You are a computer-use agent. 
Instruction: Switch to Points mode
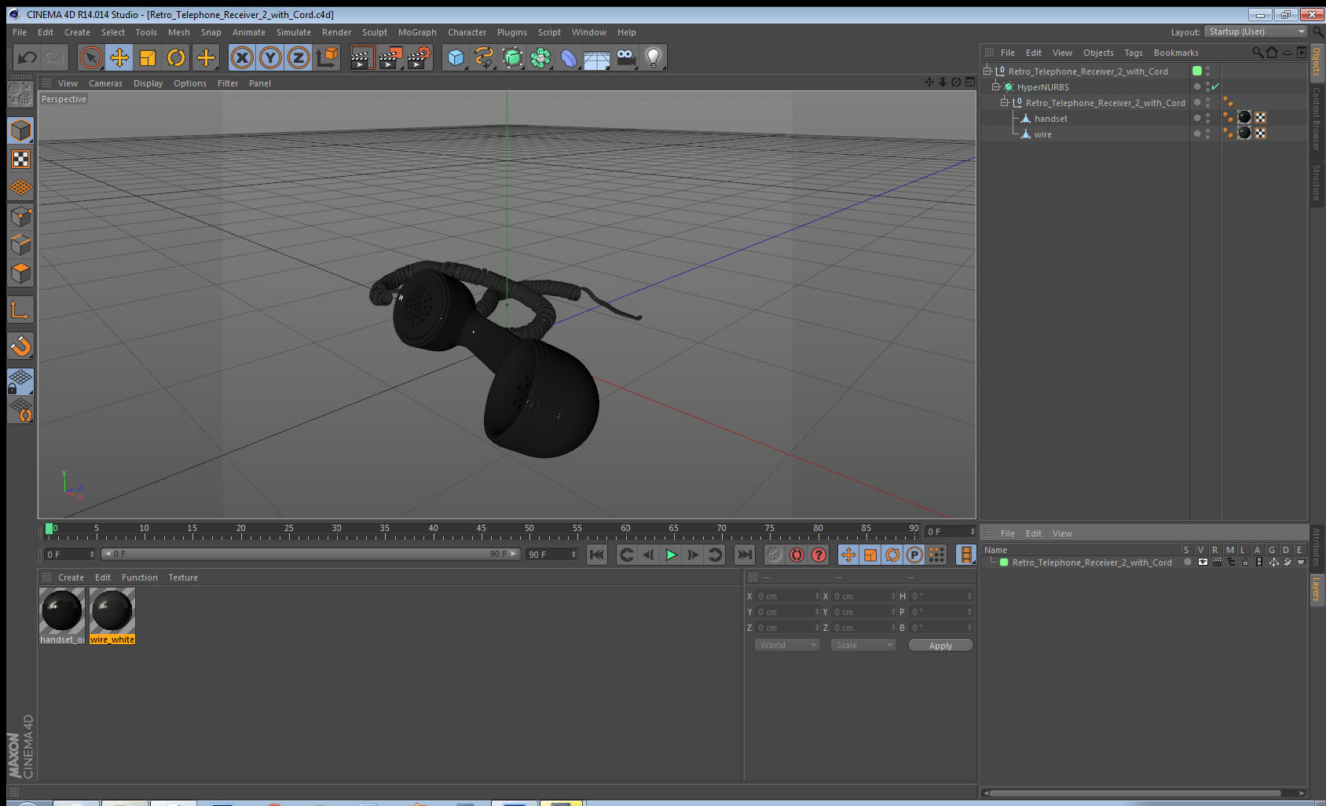(x=20, y=216)
